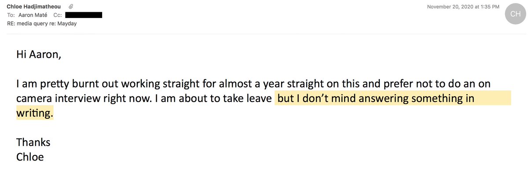Image resolution: width=528 pixels, height=172 pixels.
Task: Open the CH sender avatar
Action: tap(515, 14)
